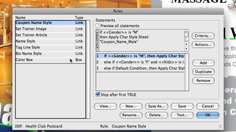The image size is (236, 132).
Task: Select statement 2 else if Gender is F
Action: [140, 62]
